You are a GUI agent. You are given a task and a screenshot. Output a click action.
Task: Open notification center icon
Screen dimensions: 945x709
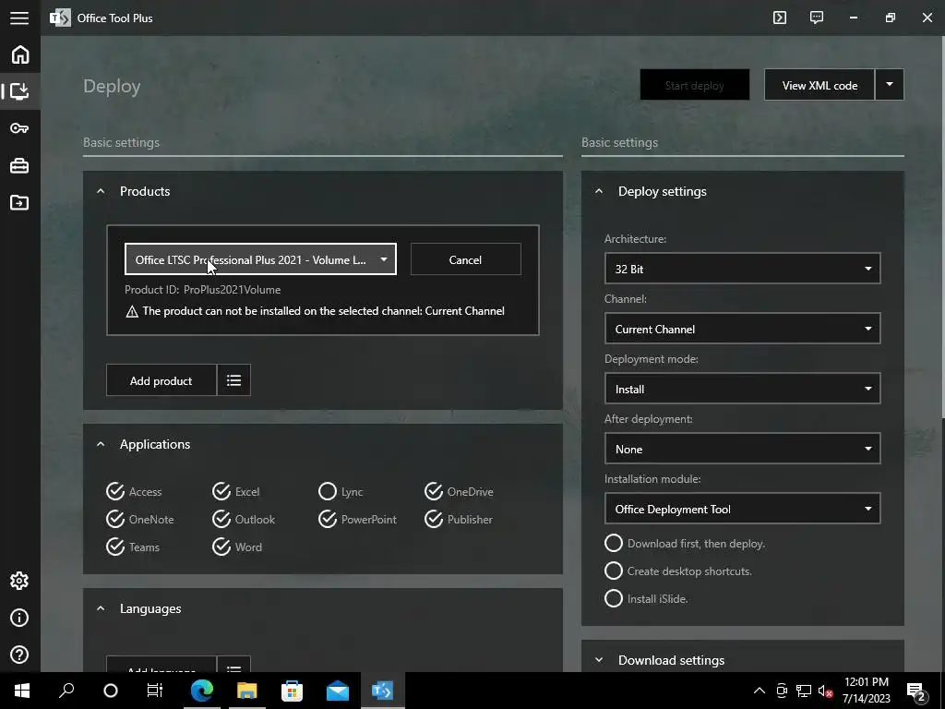pyautogui.click(x=916, y=691)
